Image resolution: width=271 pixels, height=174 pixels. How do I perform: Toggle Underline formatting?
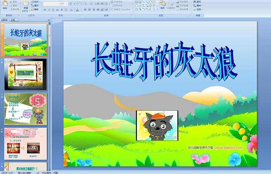pyautogui.click(x=53, y=10)
